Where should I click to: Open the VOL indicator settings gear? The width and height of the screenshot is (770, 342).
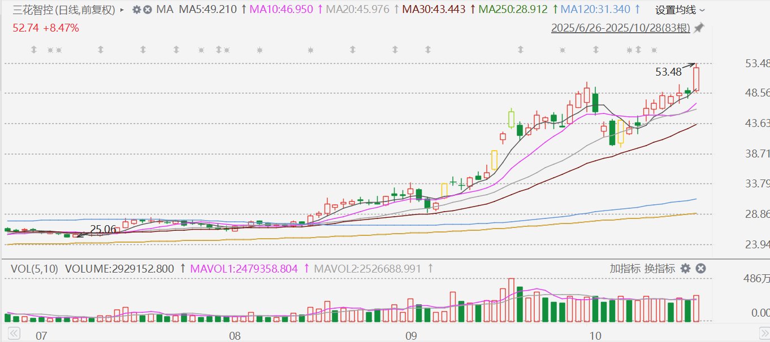click(x=686, y=269)
